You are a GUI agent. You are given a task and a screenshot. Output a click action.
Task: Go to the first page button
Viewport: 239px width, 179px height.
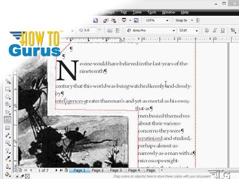click(x=26, y=170)
